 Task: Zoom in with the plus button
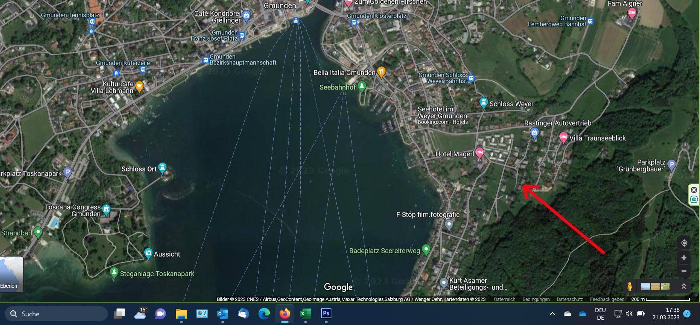tap(684, 258)
